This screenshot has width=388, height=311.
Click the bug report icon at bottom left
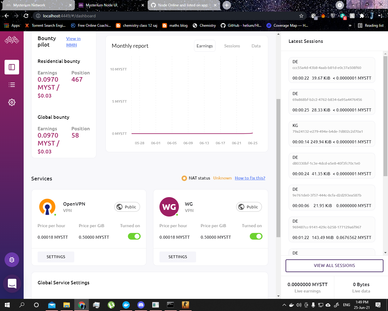click(x=12, y=260)
